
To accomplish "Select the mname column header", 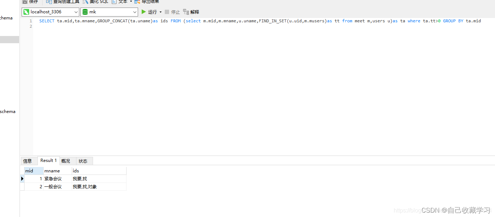I will (52, 170).
